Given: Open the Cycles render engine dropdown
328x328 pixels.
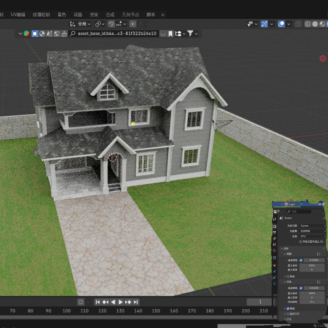Looking at the screenshot, I should click(x=312, y=226).
